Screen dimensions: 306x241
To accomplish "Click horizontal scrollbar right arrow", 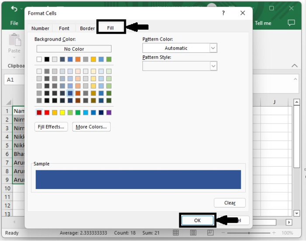I will (289, 222).
